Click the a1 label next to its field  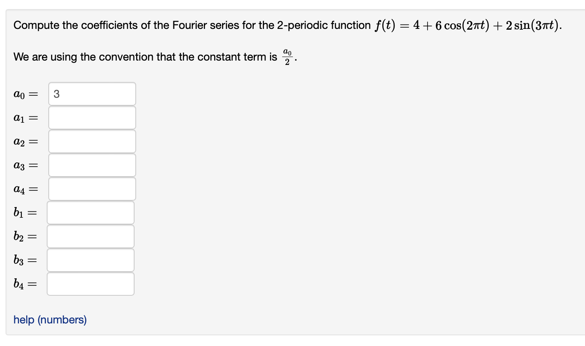25,118
